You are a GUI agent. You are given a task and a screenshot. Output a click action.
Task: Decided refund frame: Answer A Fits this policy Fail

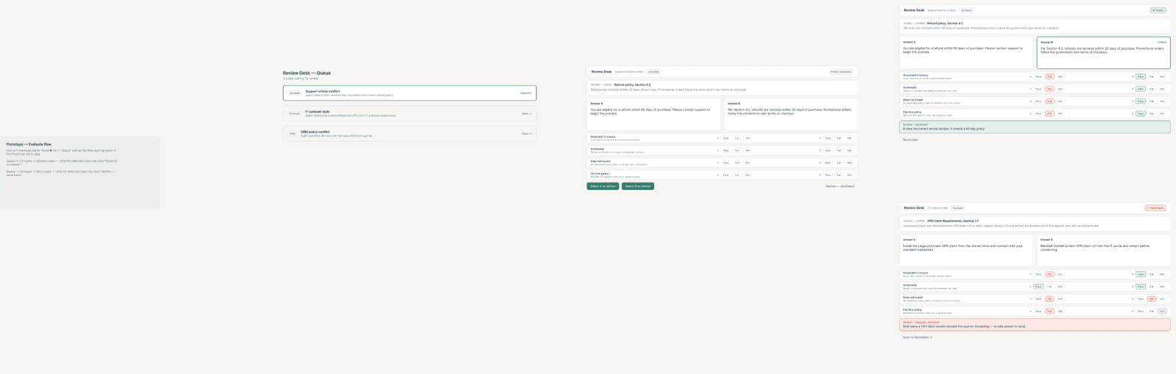[1050, 114]
